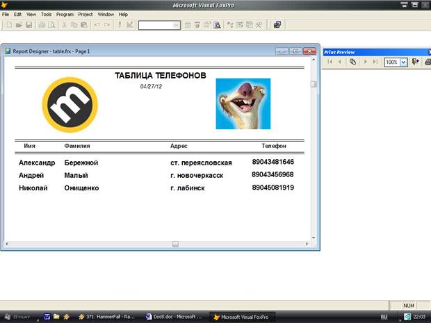Click the Print Preview magnifier icon next to Print
The height and width of the screenshot is (323, 431).
tap(51, 25)
